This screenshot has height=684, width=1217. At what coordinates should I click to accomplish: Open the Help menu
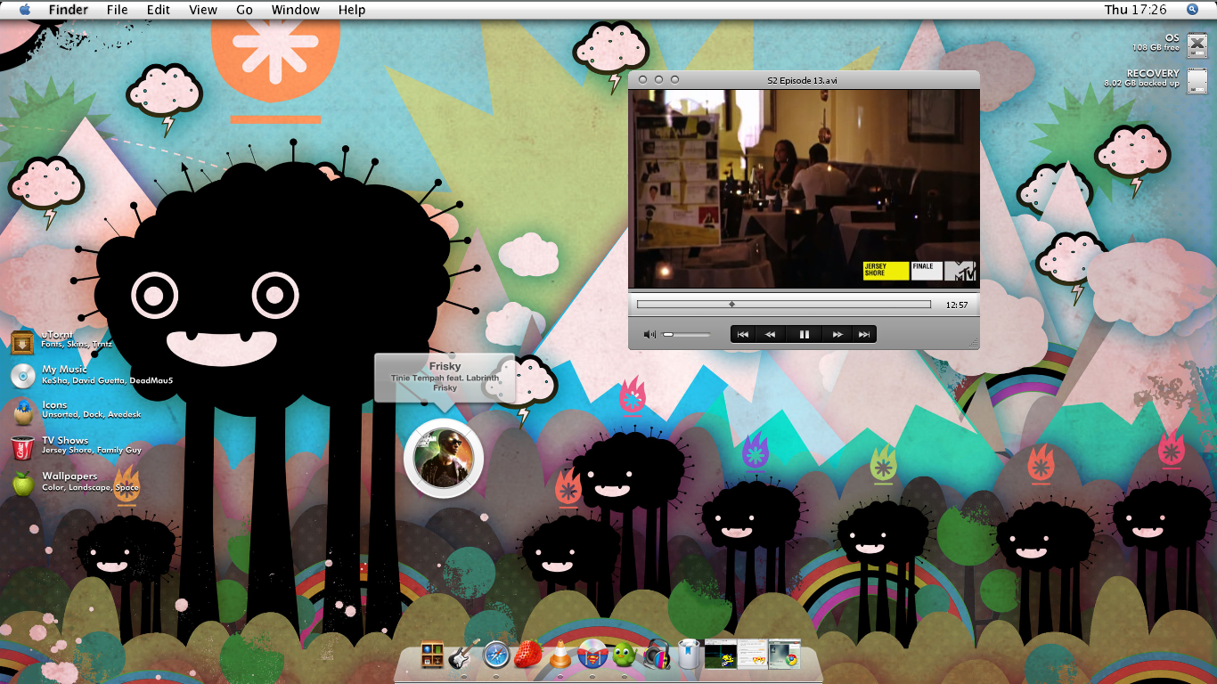pos(352,9)
